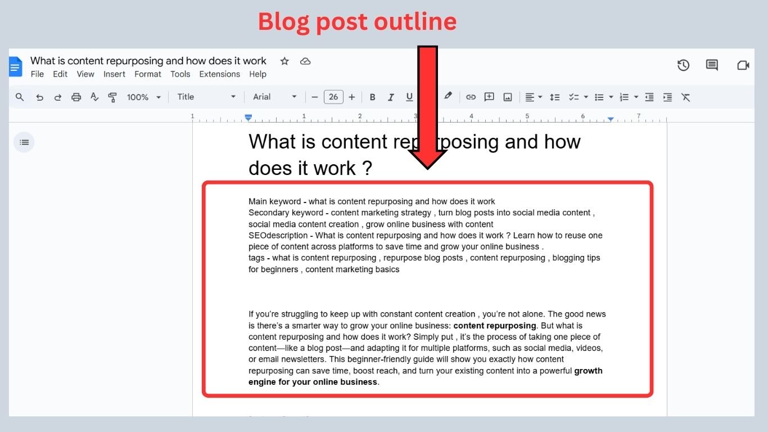Decrease the paragraph indent

tap(649, 97)
